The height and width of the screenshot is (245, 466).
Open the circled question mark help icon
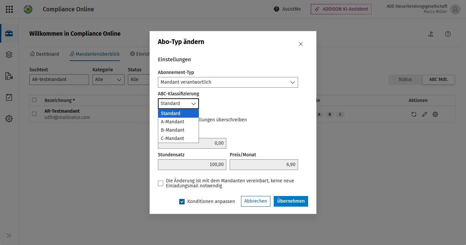pos(448,34)
